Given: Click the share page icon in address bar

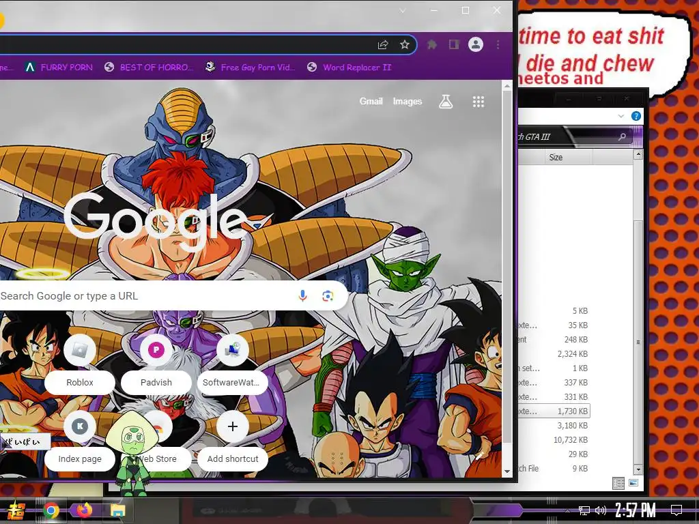Looking at the screenshot, I should [383, 44].
